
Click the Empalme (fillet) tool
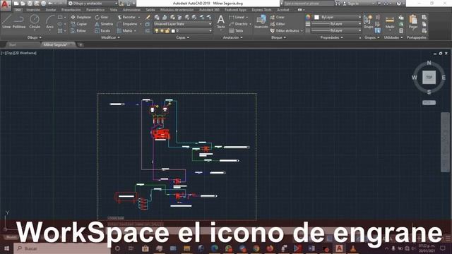pyautogui.click(x=127, y=24)
